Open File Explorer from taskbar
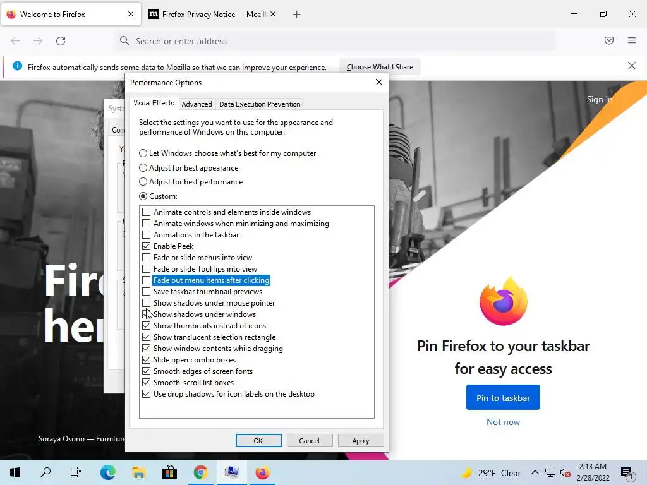This screenshot has height=485, width=647. pos(138,472)
